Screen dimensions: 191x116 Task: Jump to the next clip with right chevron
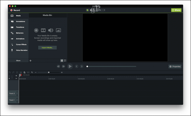pos(82,66)
